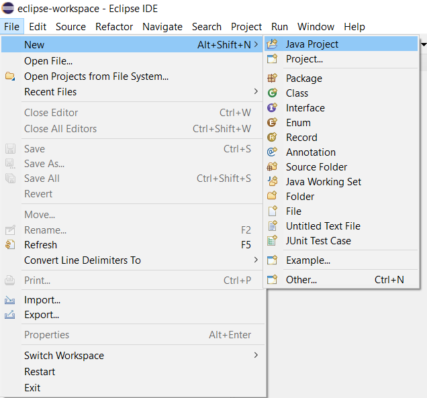Click the Annotation icon

(272, 152)
